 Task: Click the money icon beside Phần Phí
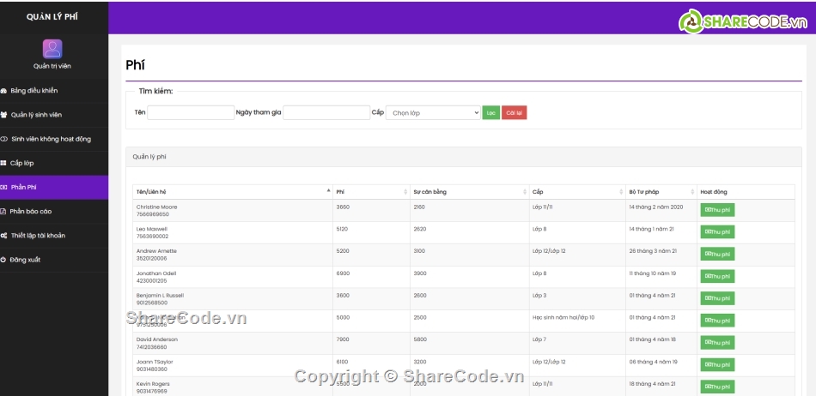click(3, 188)
